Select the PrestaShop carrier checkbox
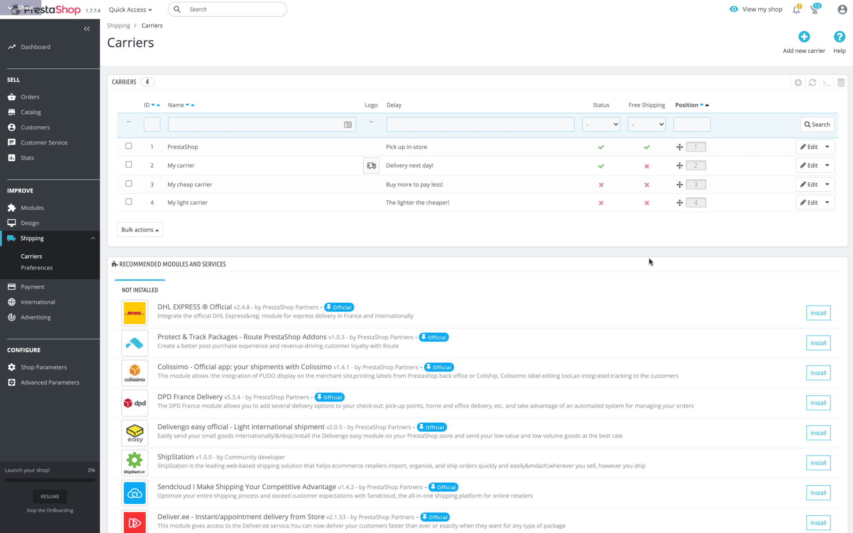The width and height of the screenshot is (853, 533). [x=129, y=146]
